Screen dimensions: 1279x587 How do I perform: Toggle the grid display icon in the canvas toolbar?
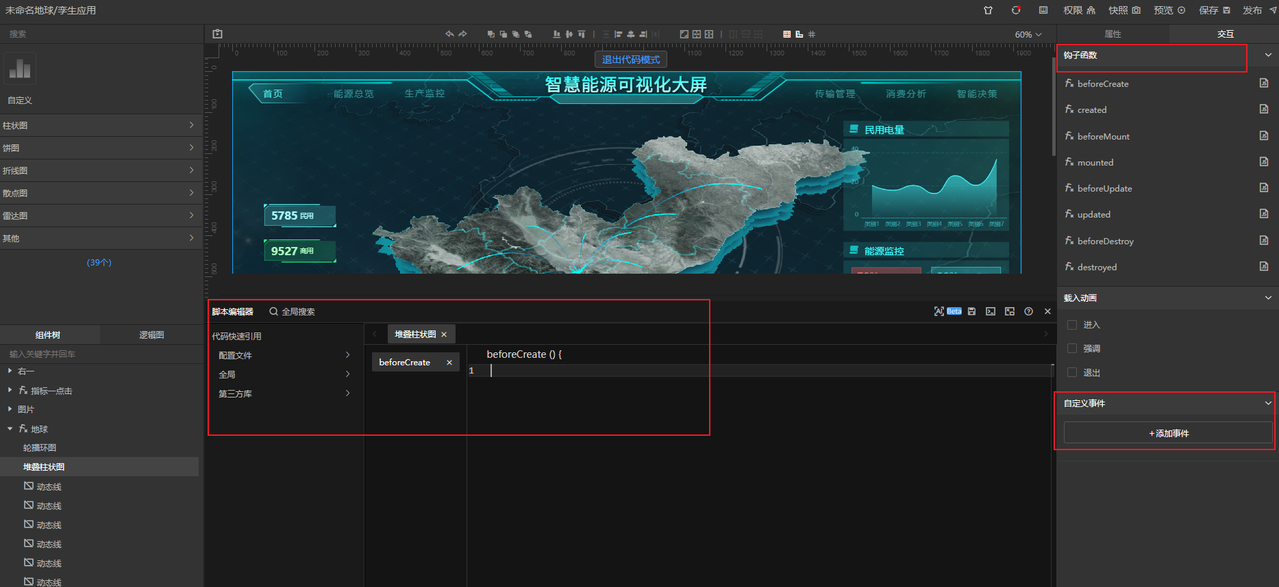787,34
